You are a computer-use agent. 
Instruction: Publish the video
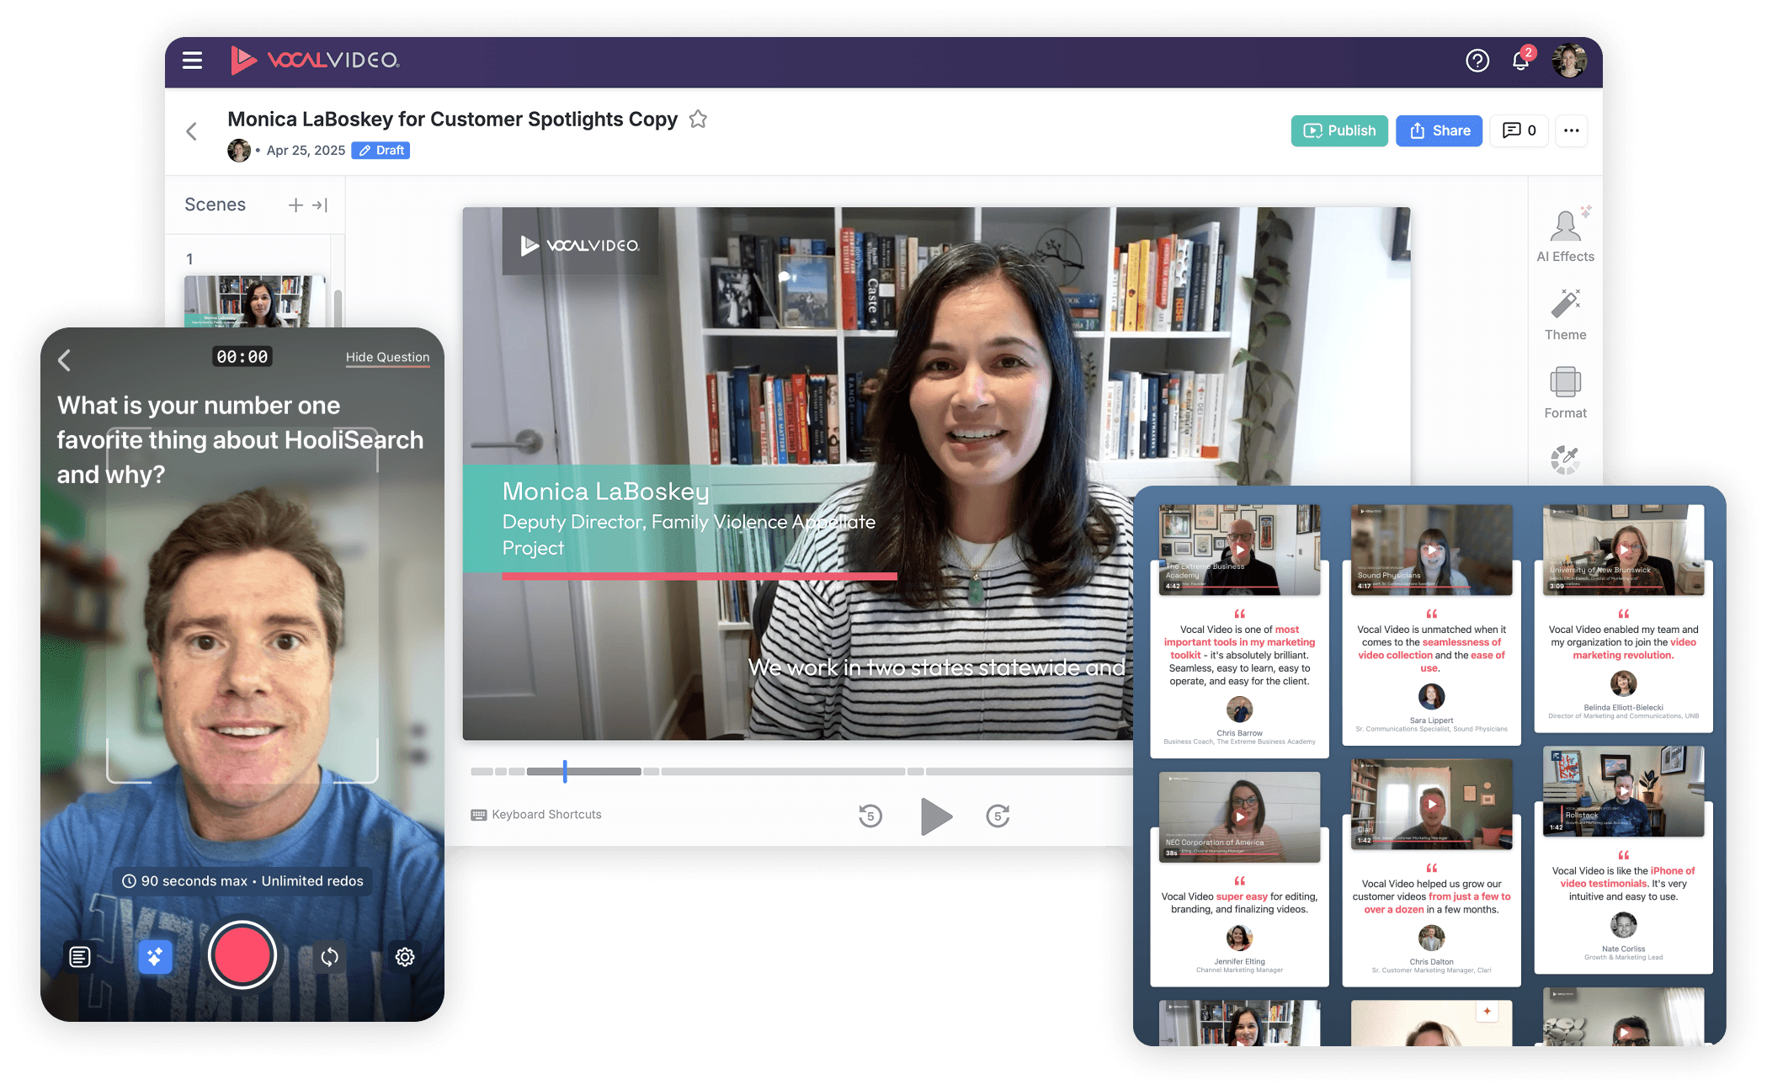coord(1339,130)
